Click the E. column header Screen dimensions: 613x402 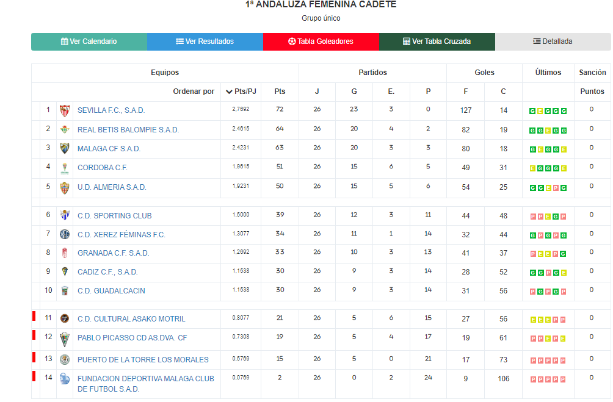tap(391, 92)
